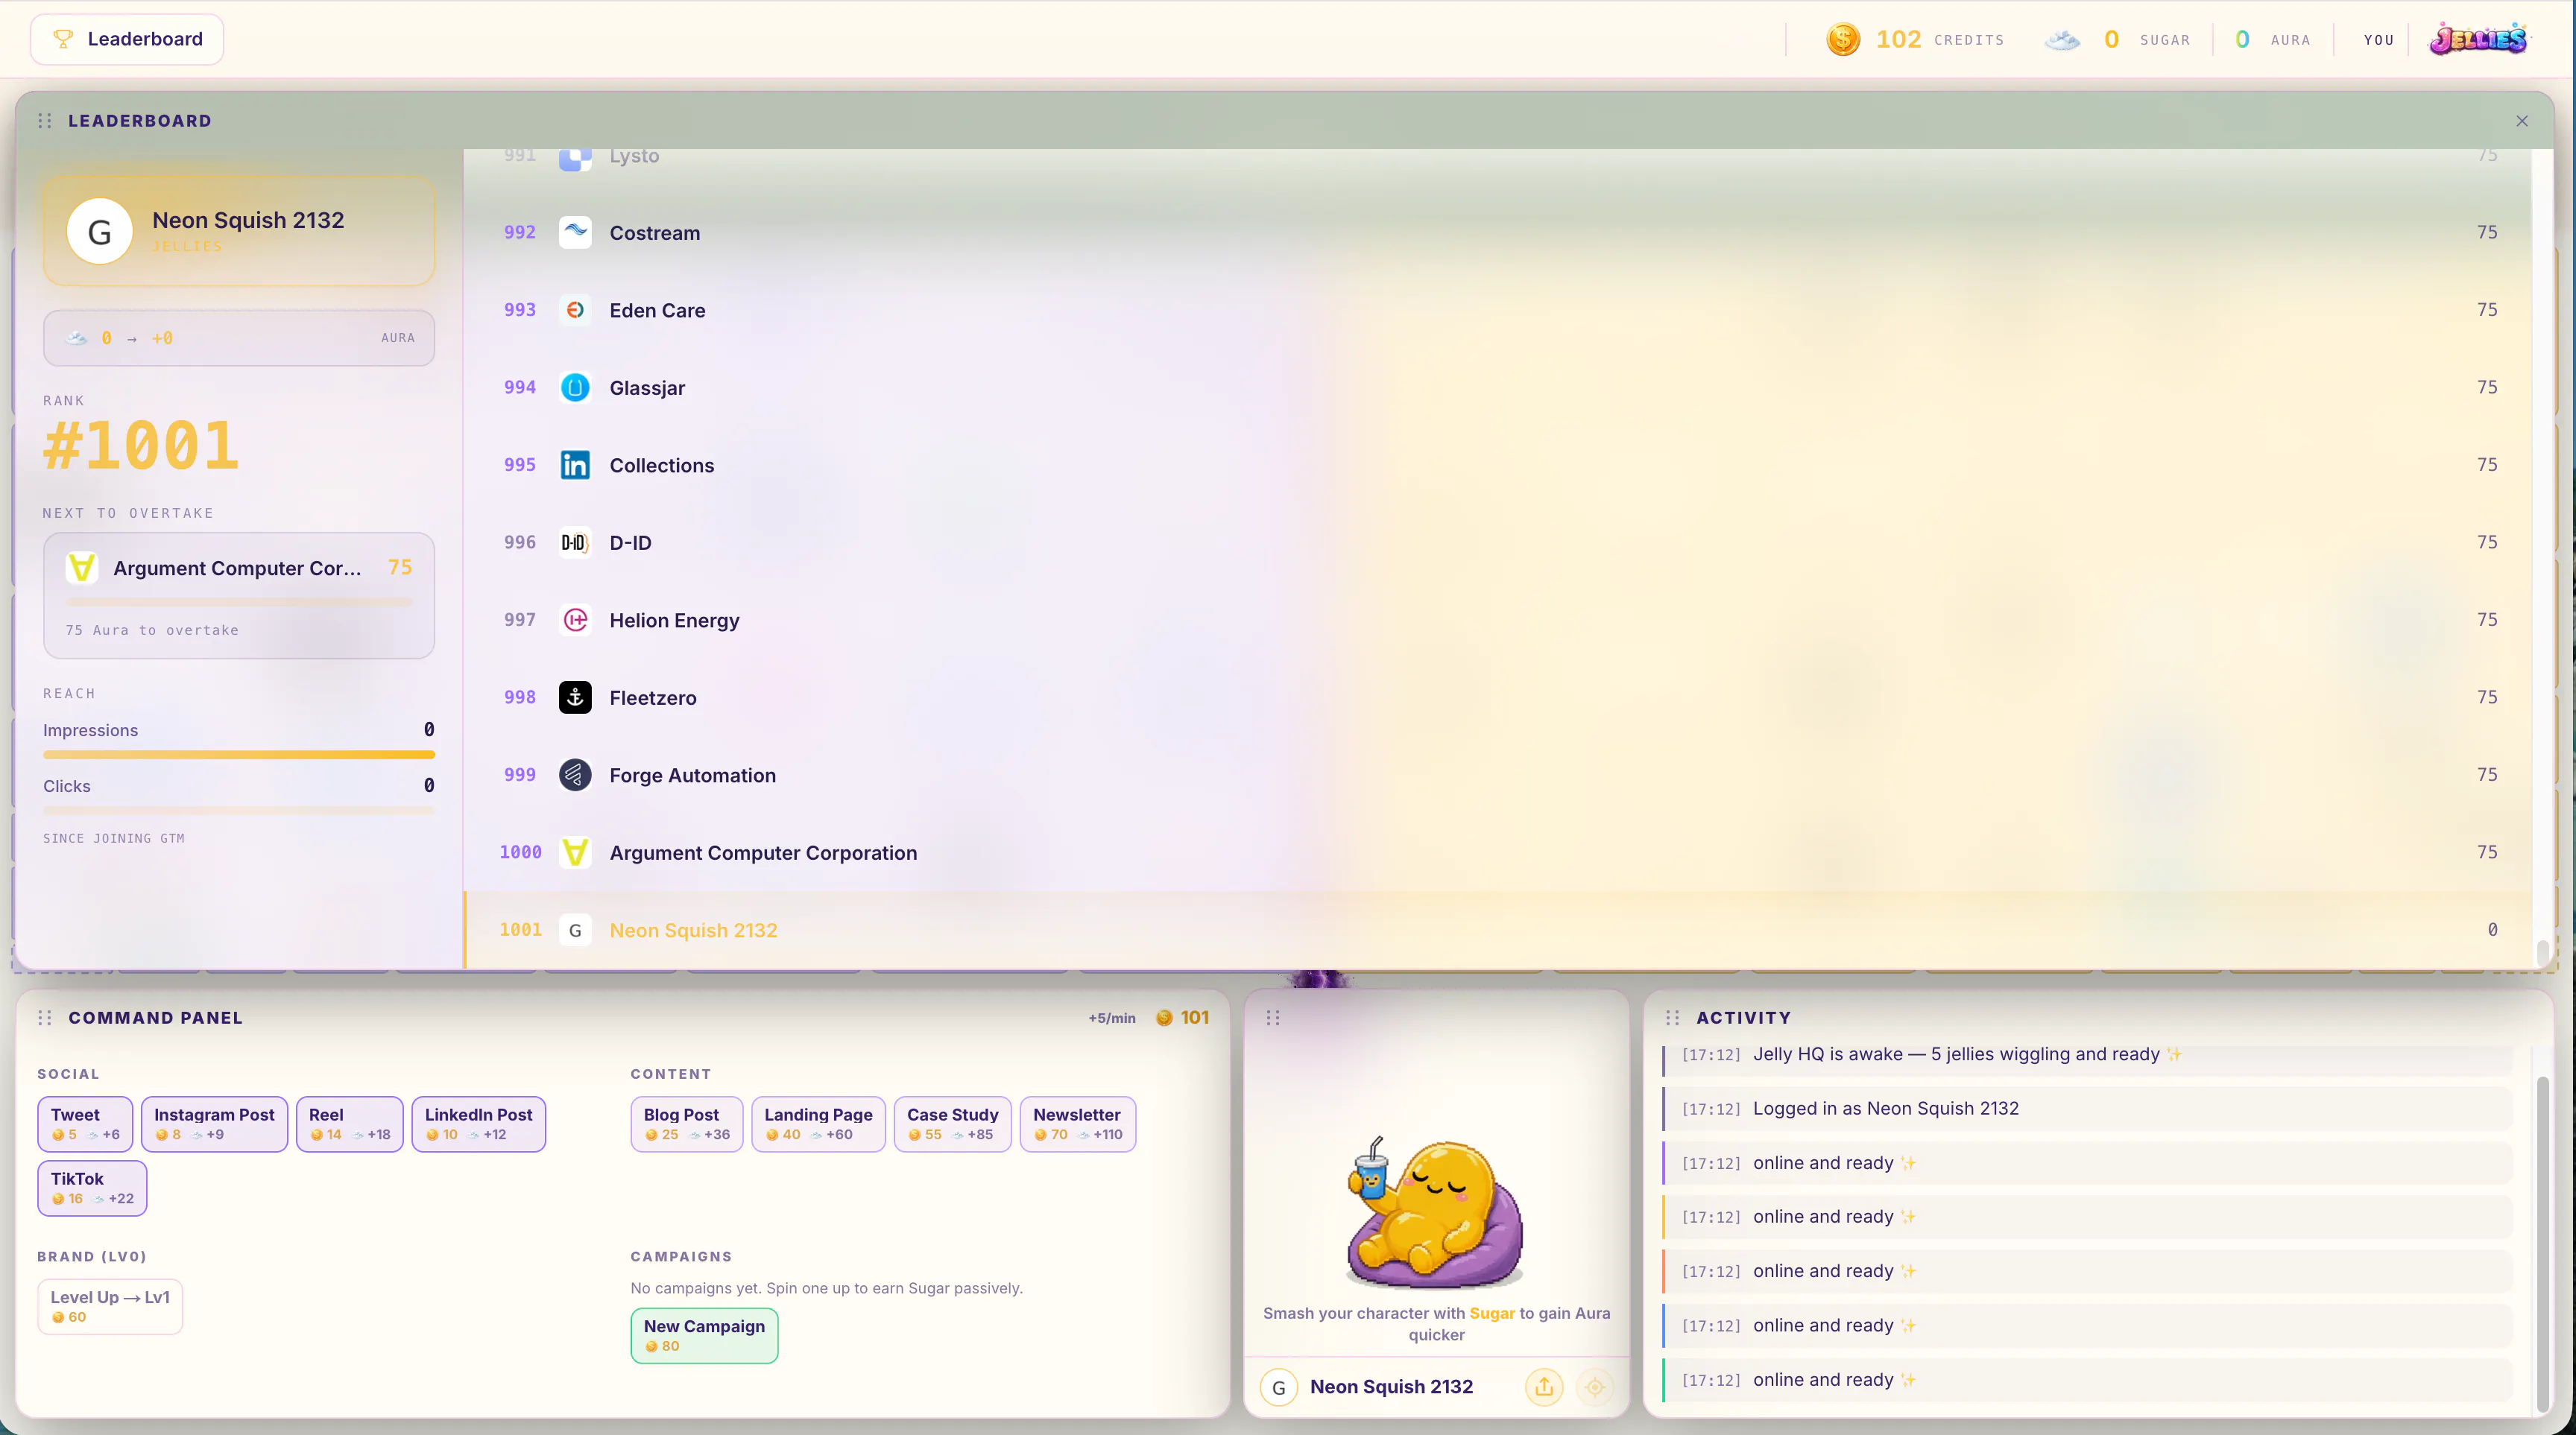
Task: Click Level Up → Lv1 button
Action: [110, 1307]
